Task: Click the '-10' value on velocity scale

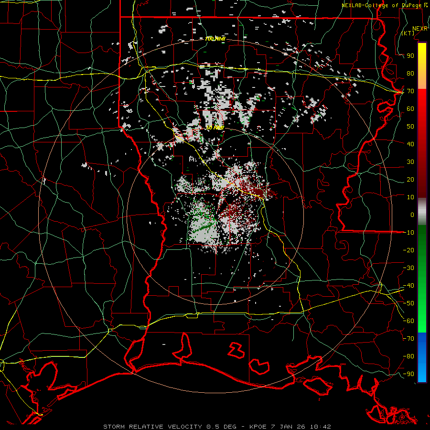Action: [408, 233]
